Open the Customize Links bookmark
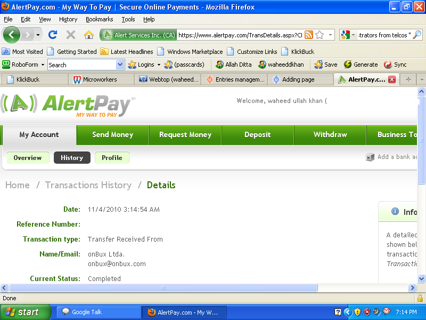This screenshot has width=426, height=320. pyautogui.click(x=252, y=51)
